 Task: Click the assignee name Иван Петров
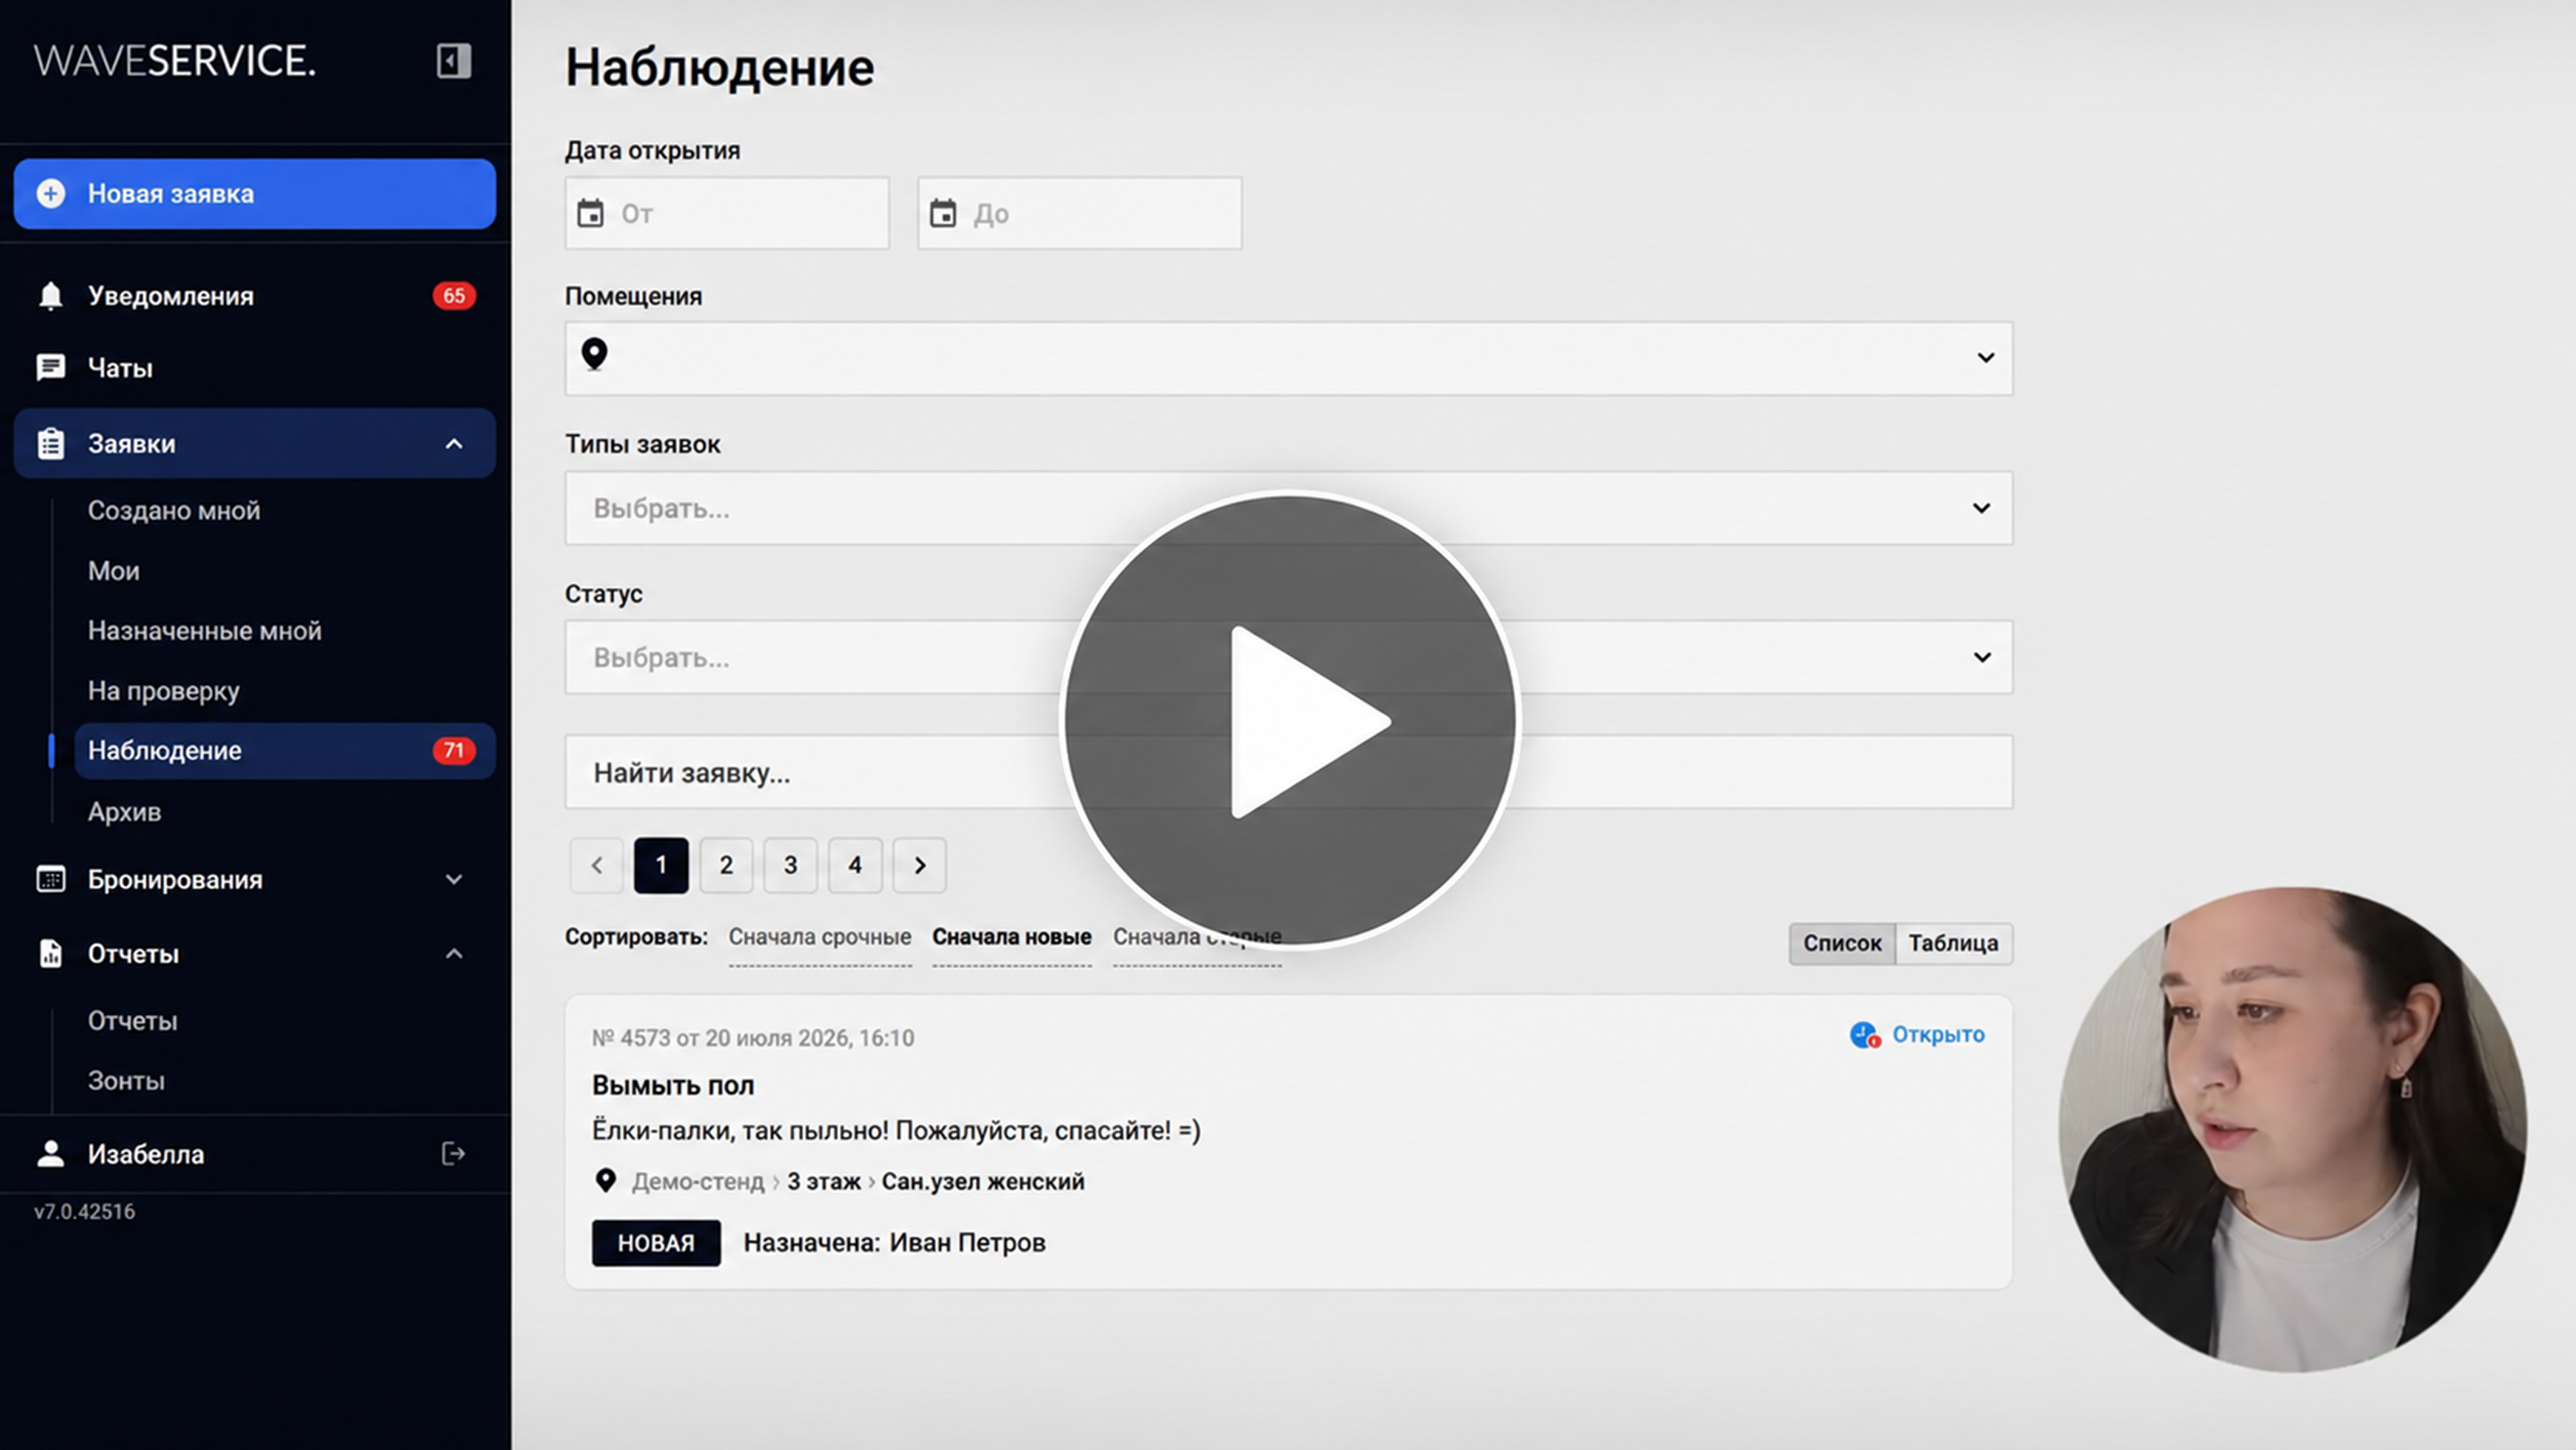tap(968, 1243)
